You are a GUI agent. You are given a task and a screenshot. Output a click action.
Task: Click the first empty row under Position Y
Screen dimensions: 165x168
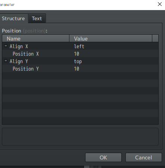tap(80, 76)
